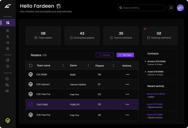Sort by Game column arrows

(88, 65)
